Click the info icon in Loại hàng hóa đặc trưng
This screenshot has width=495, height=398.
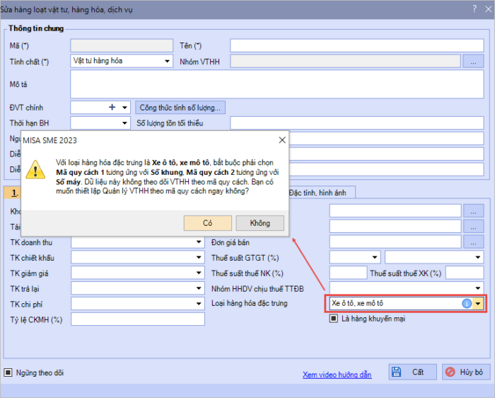(467, 303)
